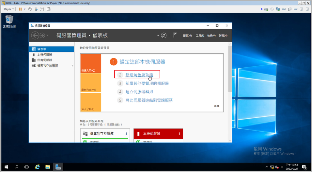Viewport: 312px width, 172px height.
Task: Hide the welcome tile with 隱藏
Action: coord(216,106)
